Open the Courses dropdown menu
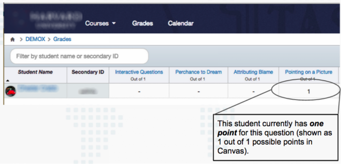This screenshot has height=164, width=341. [100, 23]
